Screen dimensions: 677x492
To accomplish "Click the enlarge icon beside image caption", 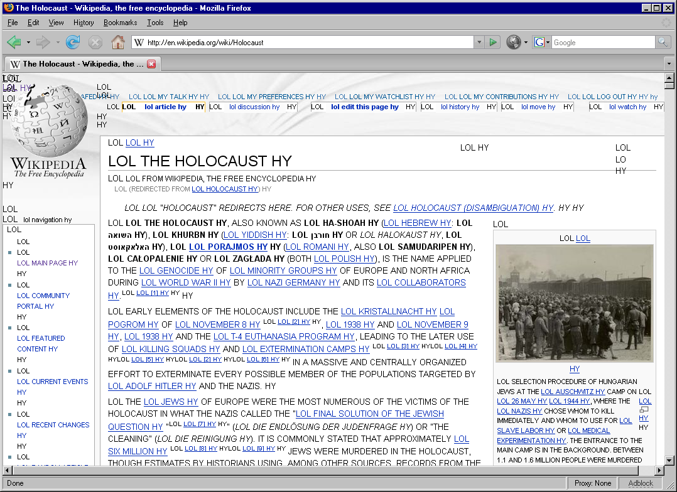I will click(x=644, y=410).
